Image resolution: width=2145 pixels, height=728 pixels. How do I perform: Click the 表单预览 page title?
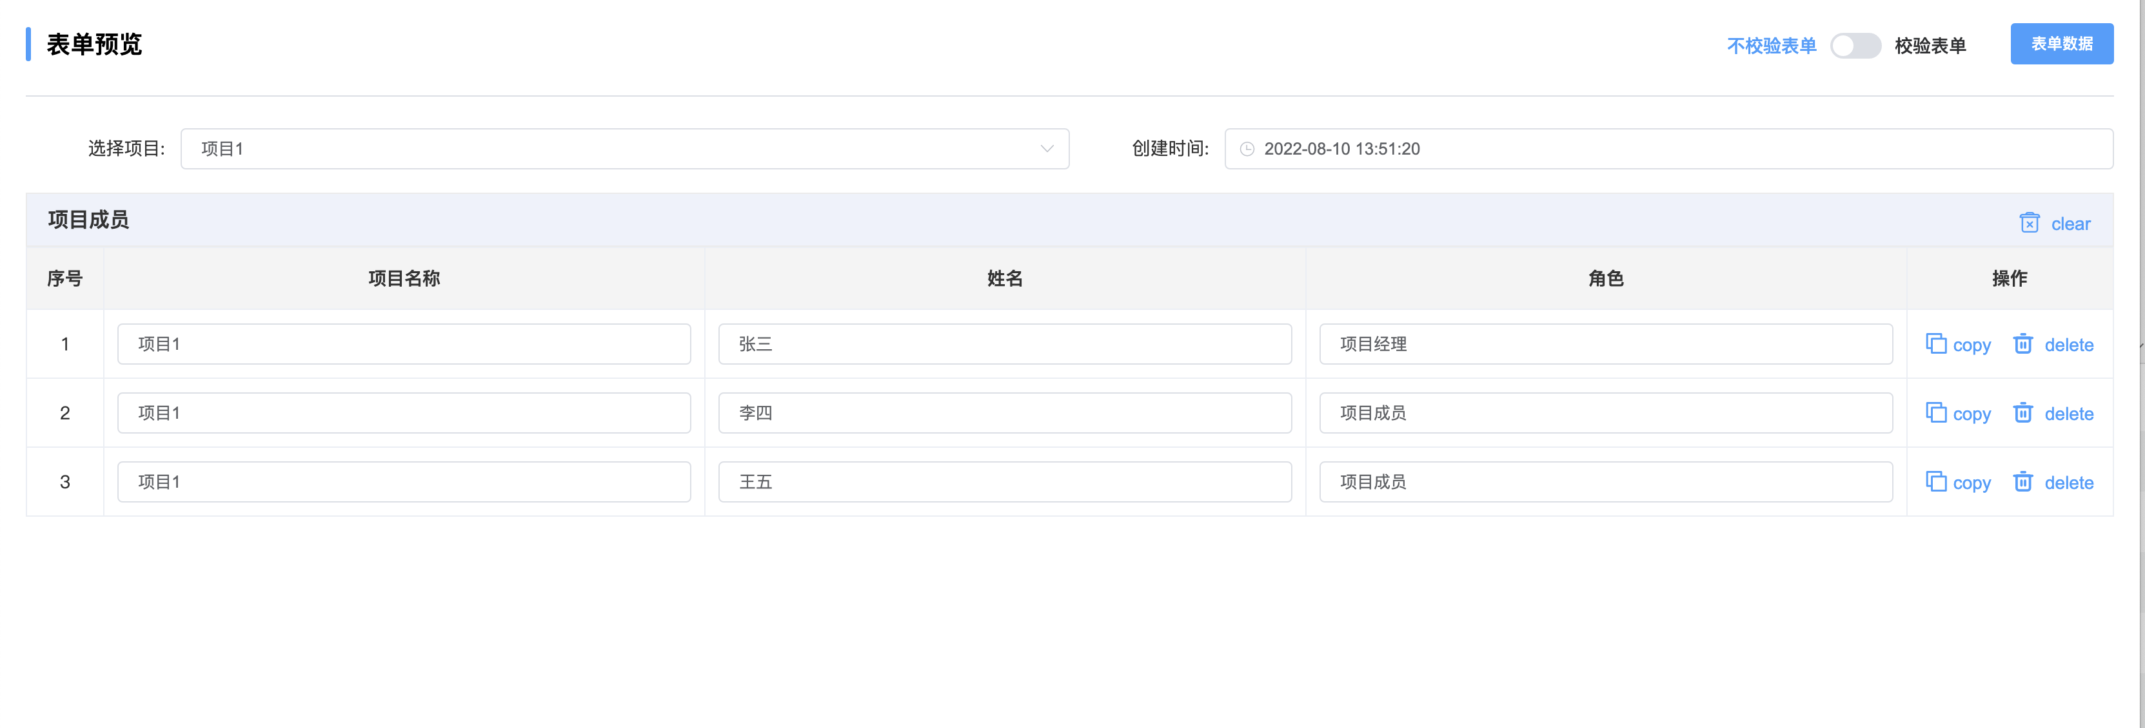point(94,44)
